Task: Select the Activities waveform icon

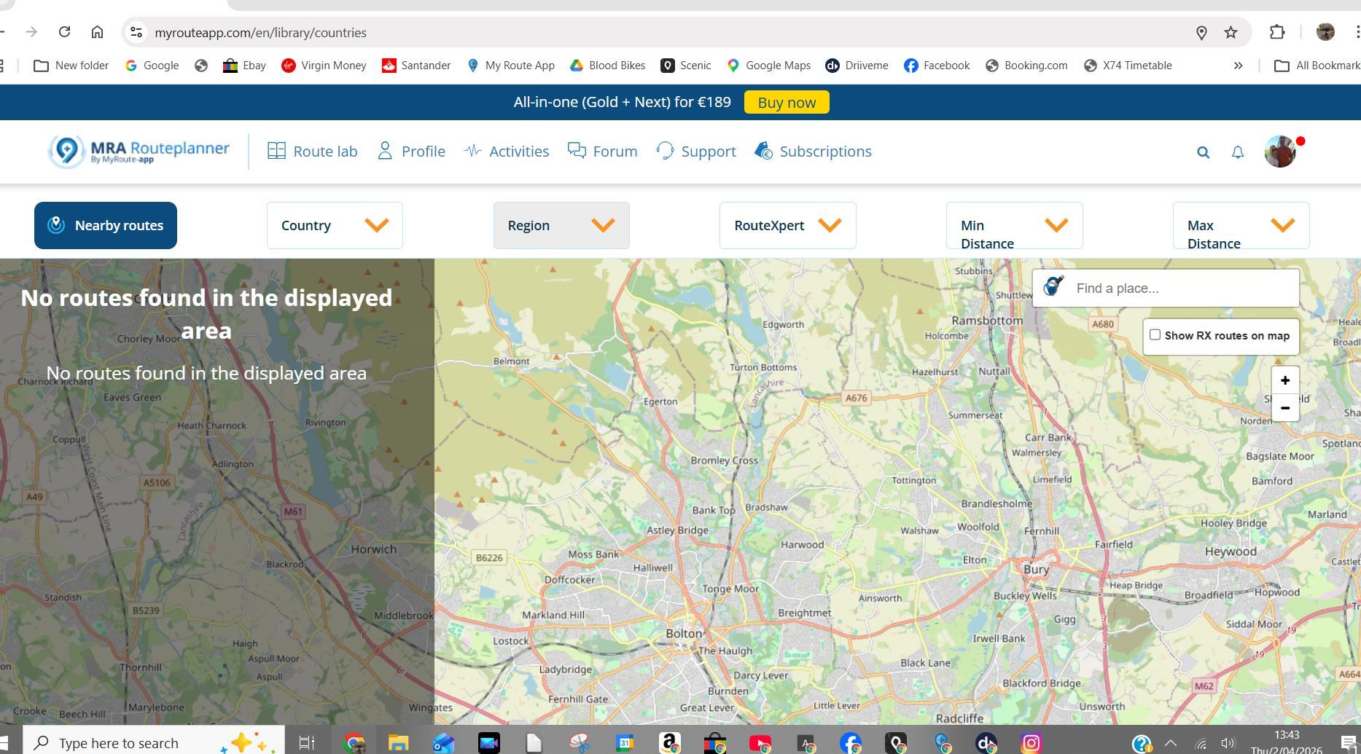Action: point(472,151)
